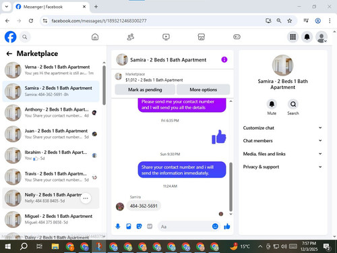Open the Friends icon in the top navigation
Image resolution: width=337 pixels, height=253 pixels.
131,37
